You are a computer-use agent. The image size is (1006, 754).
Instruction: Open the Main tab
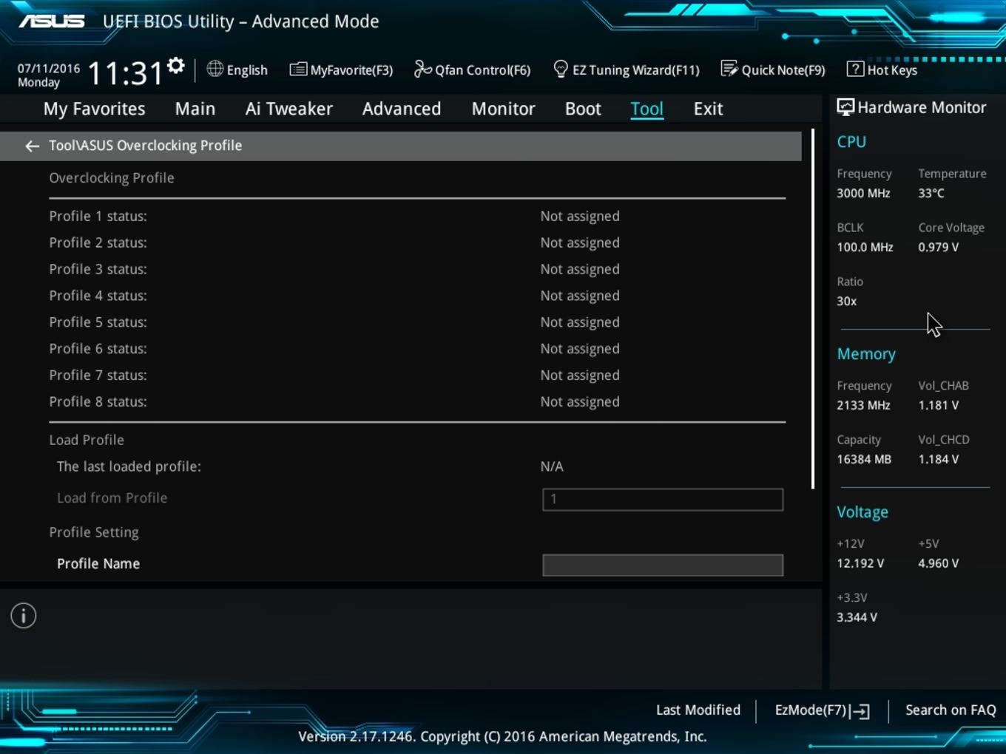(x=195, y=109)
